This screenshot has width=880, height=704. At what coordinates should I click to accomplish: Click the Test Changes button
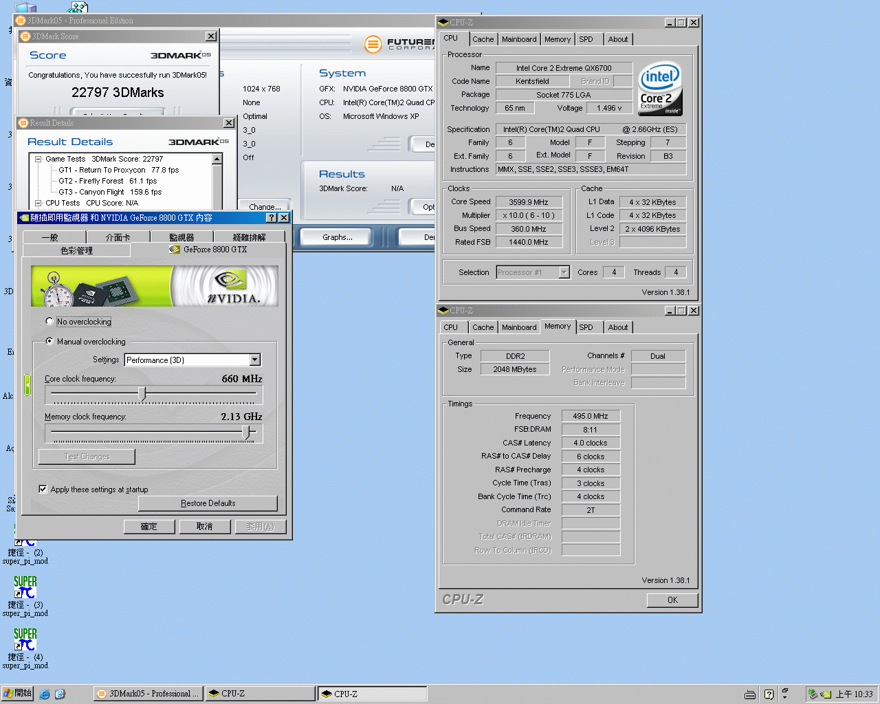pos(87,456)
